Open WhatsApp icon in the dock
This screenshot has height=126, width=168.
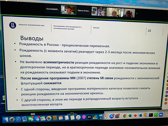coord(156,115)
